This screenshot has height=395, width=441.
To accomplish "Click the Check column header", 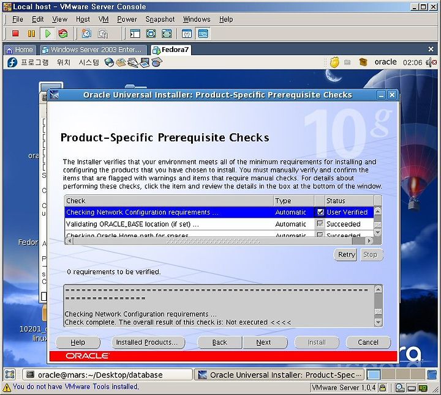I will [169, 201].
